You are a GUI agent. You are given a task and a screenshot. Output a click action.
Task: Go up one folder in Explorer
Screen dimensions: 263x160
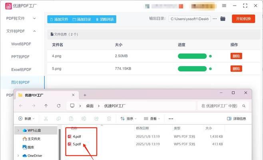(46, 106)
